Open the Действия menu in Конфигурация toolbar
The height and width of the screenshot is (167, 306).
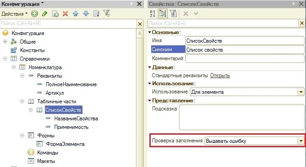click(x=14, y=14)
